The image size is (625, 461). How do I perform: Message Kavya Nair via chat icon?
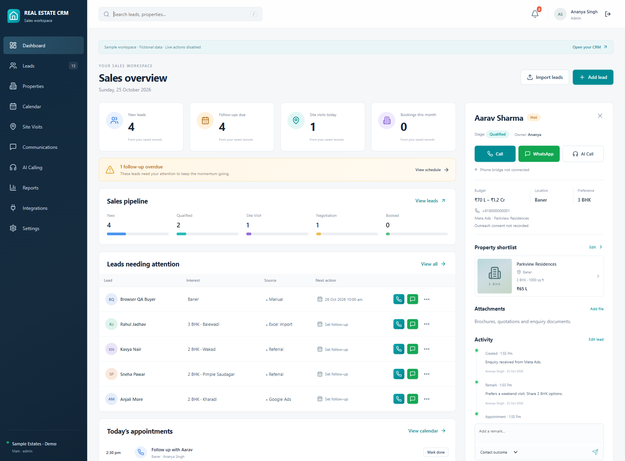pyautogui.click(x=412, y=349)
